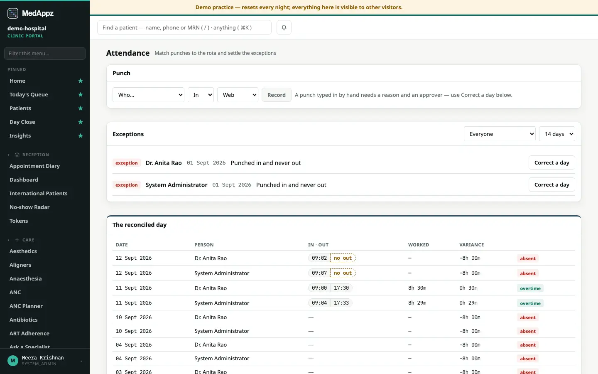Open Aesthetics in Care
598x374 pixels.
(x=23, y=251)
